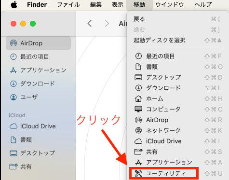Click the back chevron in Finder toolbar

point(90,24)
